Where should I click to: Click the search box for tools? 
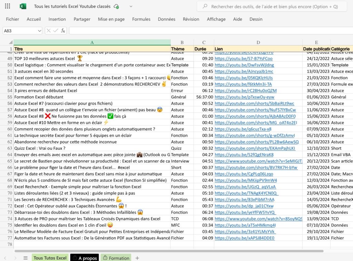tap(272, 7)
